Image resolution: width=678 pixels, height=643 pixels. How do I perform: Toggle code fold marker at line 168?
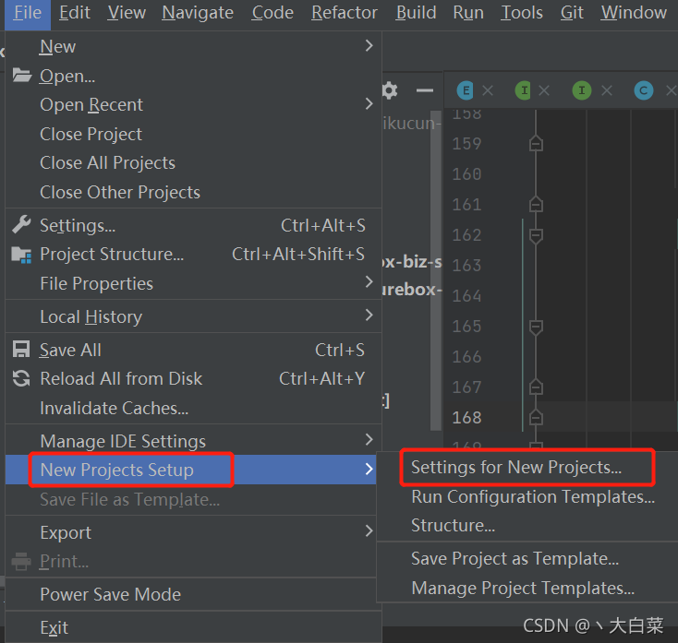[536, 418]
